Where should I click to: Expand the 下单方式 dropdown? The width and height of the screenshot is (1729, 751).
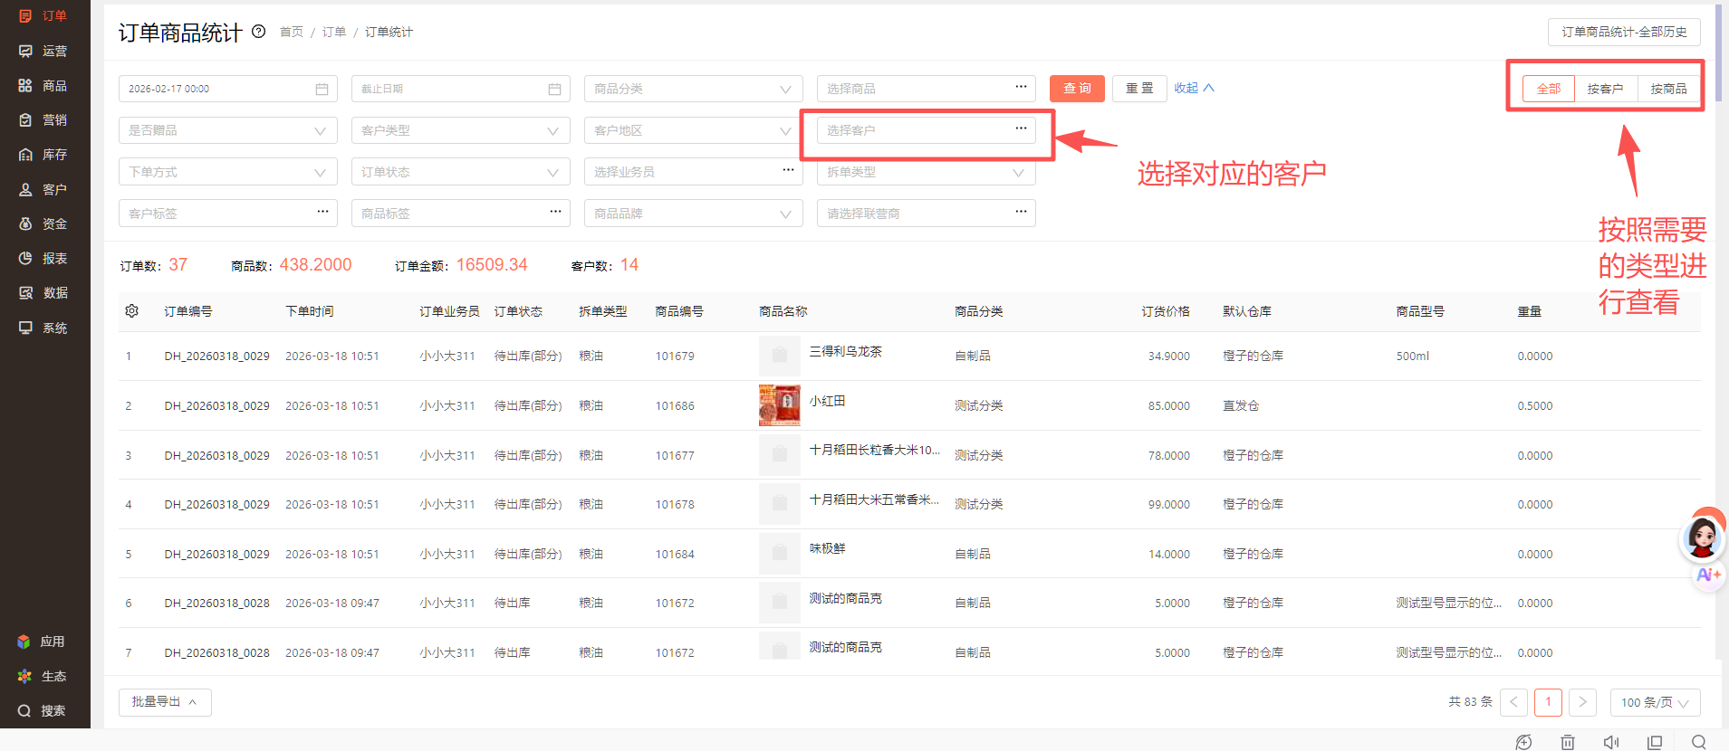pos(228,172)
